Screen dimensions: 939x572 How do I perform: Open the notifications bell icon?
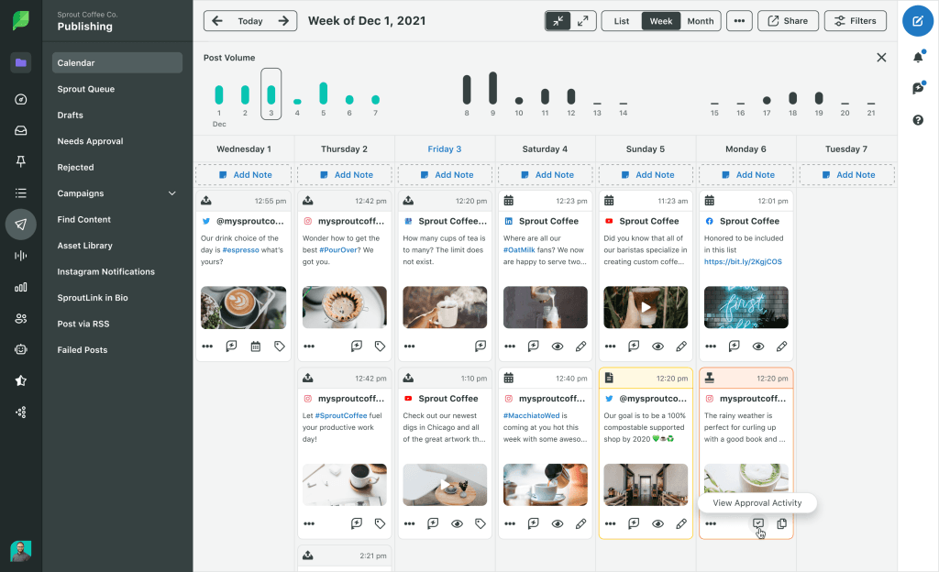pyautogui.click(x=917, y=58)
